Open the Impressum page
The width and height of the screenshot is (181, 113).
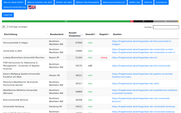[x=161, y=2]
